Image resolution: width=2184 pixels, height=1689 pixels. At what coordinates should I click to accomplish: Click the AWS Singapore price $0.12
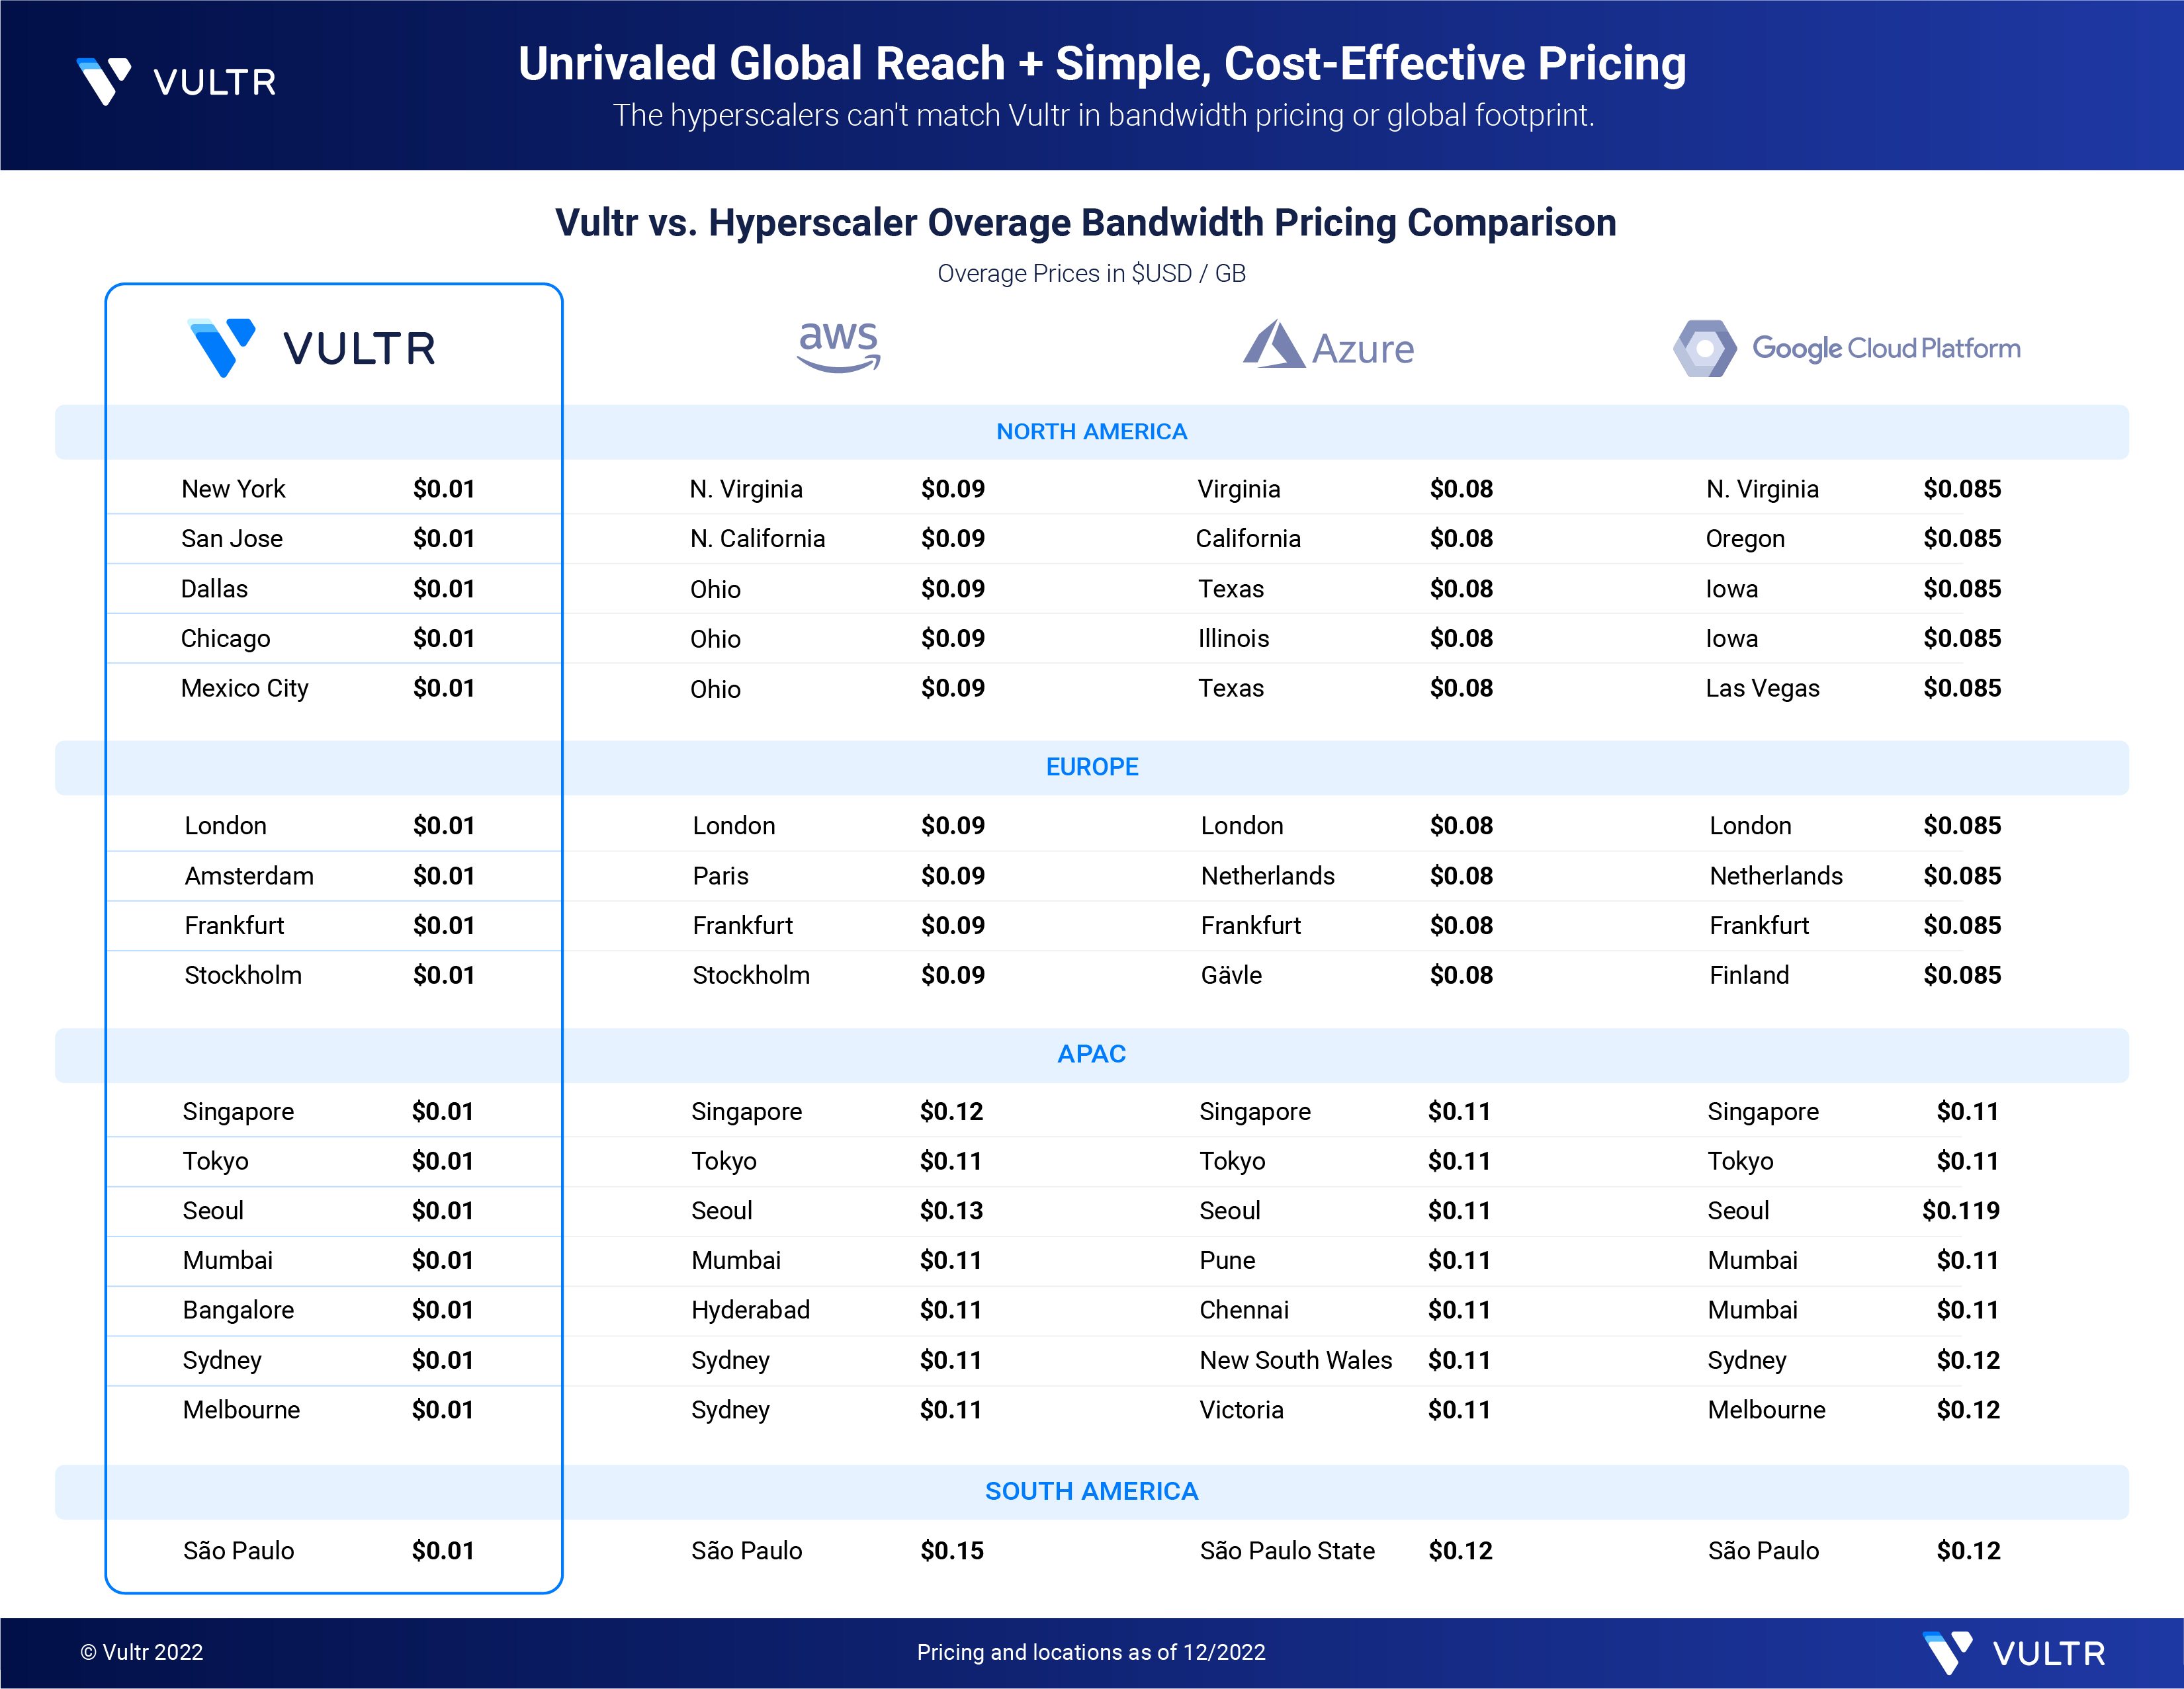point(951,1111)
